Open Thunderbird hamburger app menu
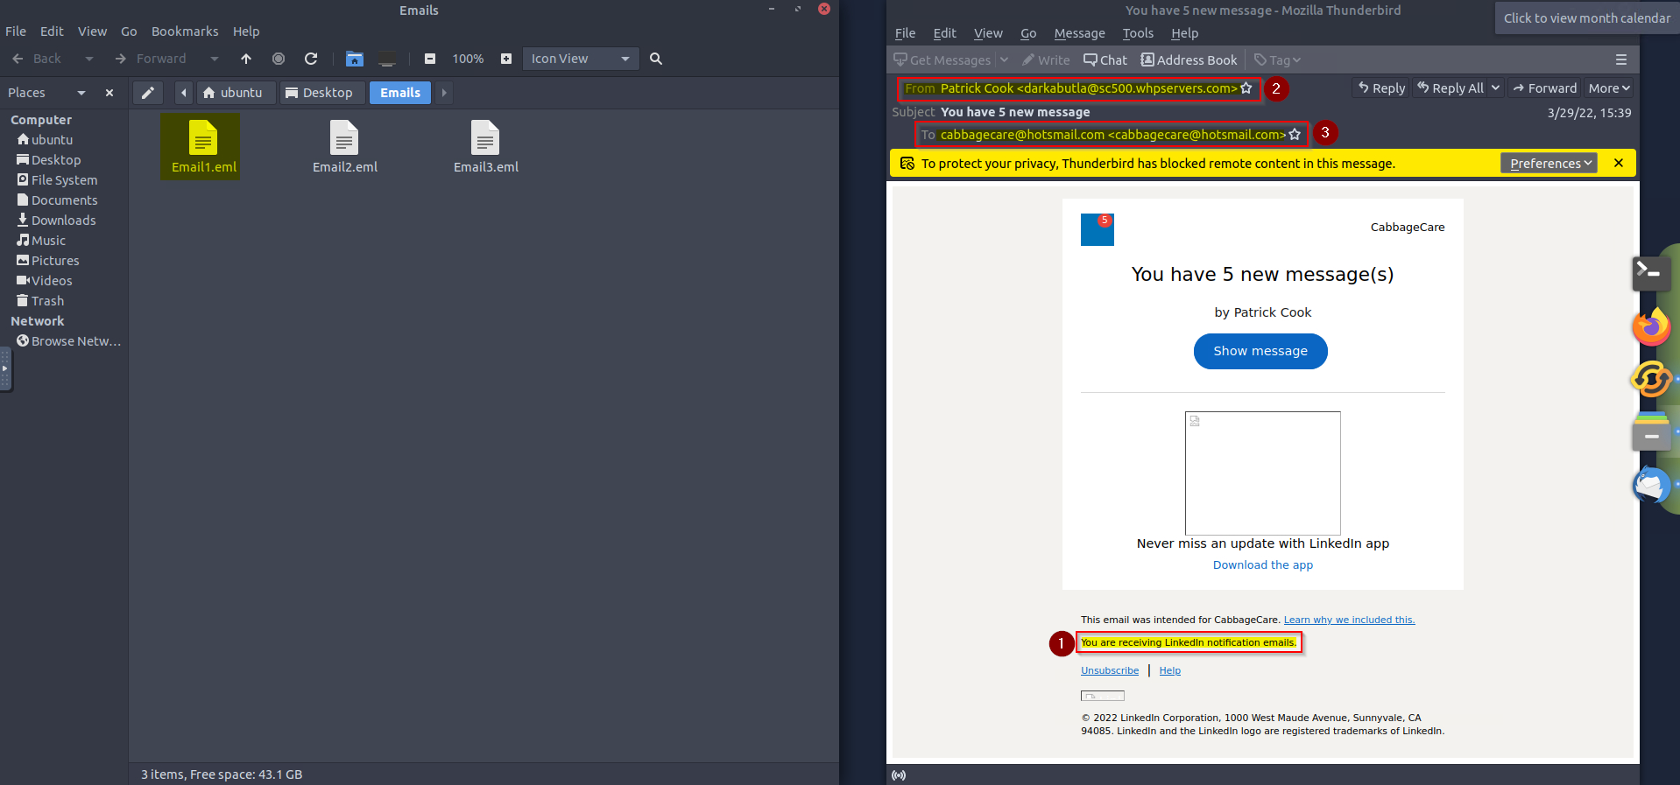This screenshot has height=785, width=1680. tap(1621, 60)
